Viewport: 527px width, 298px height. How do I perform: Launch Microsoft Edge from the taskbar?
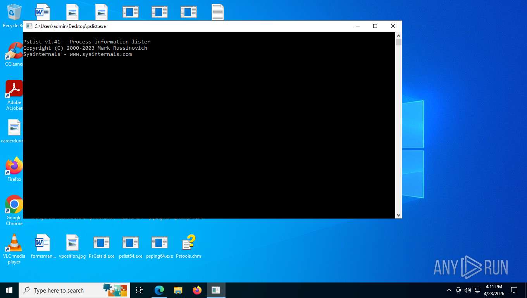[x=159, y=290]
